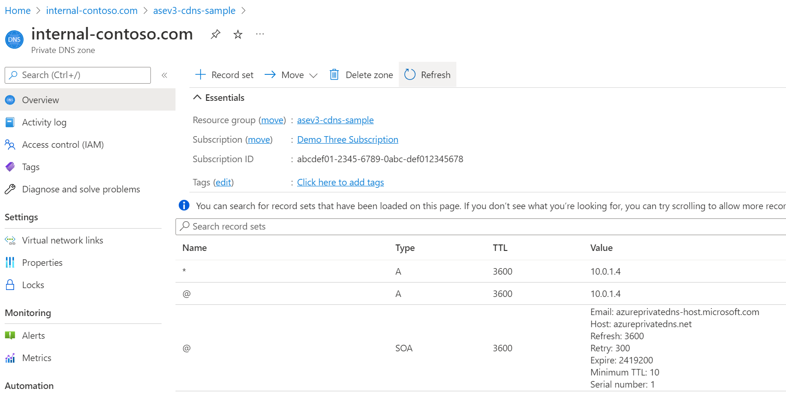Open Virtual network links settings

62,240
